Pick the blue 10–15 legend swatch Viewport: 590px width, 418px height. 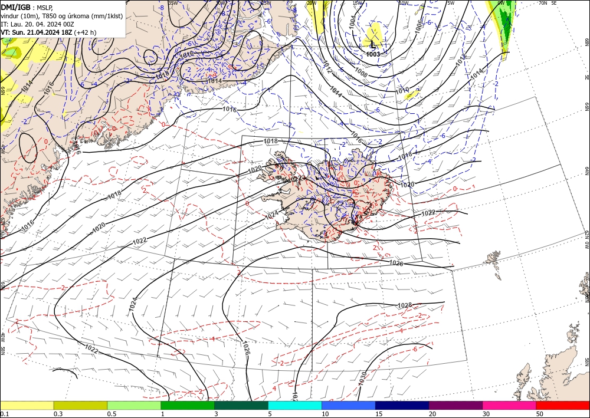coord(349,405)
